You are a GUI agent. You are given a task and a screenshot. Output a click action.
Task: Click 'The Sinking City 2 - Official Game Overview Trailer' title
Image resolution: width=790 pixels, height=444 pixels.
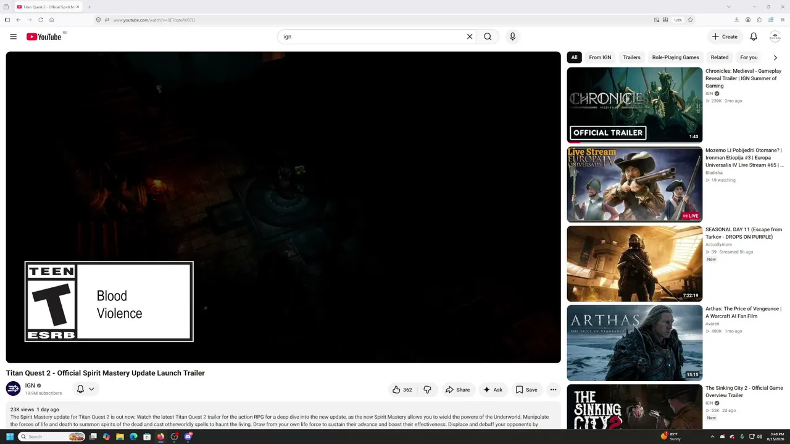[x=744, y=392]
